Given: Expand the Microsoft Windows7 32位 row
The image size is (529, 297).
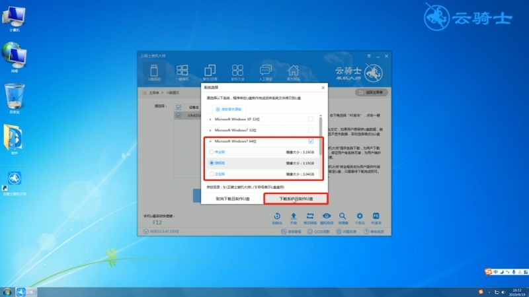Looking at the screenshot, I should pos(210,130).
